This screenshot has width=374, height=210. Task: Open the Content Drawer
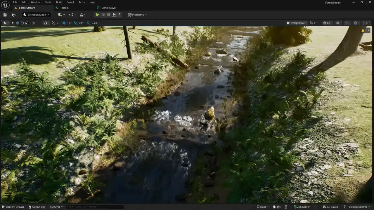tap(13, 207)
